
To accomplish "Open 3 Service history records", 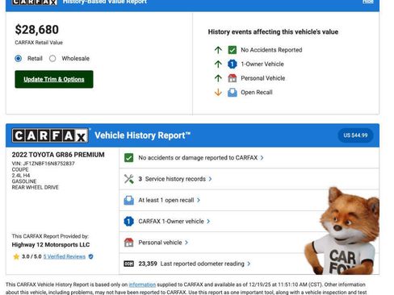I will tap(172, 179).
